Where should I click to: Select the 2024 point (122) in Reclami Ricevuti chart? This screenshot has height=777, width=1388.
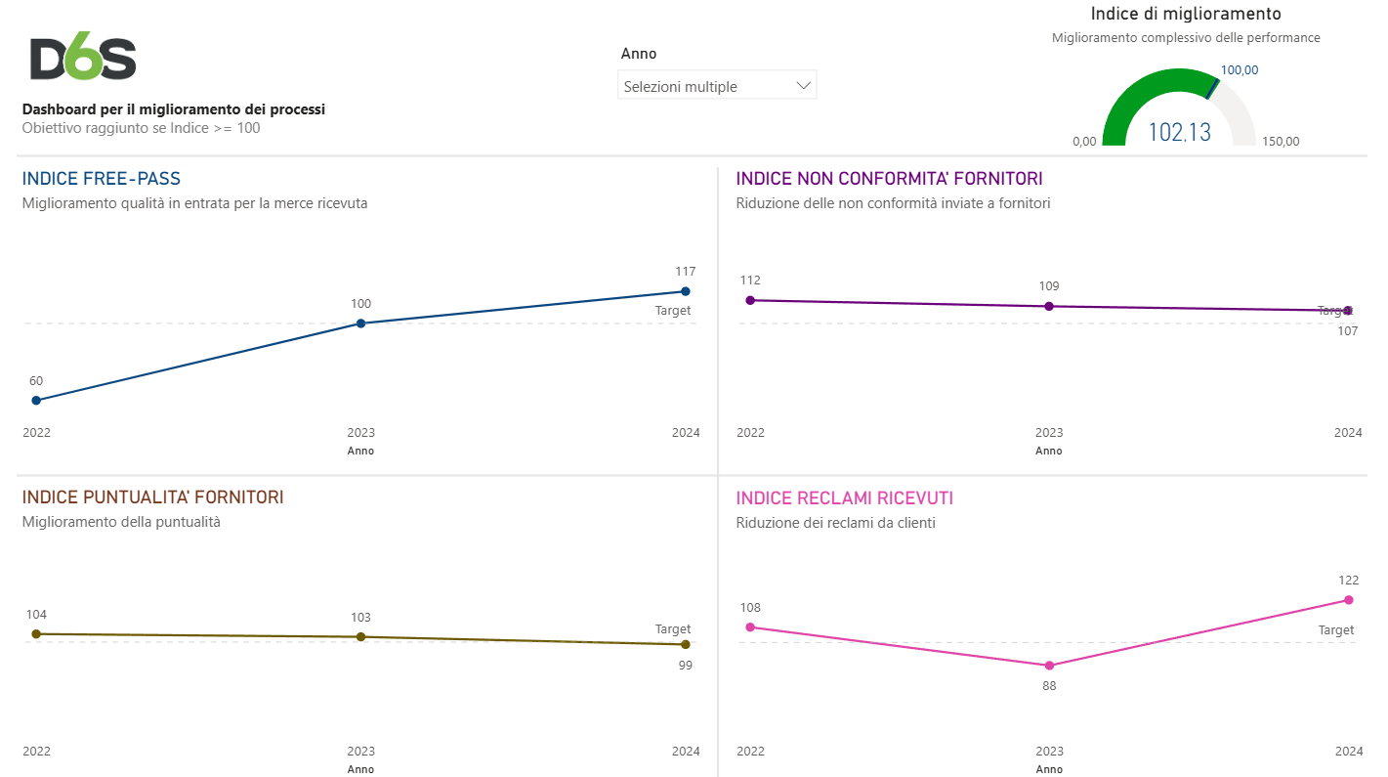tap(1348, 600)
